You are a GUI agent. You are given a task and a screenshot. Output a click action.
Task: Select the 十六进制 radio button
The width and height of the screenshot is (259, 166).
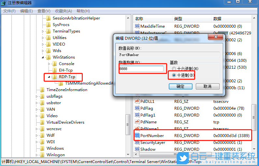coord(174,68)
